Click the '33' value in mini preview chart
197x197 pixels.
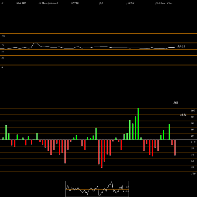tap(127, 191)
